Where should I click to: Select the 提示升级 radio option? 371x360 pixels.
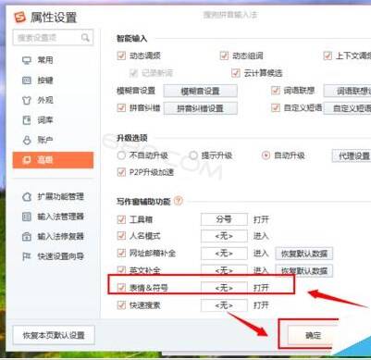click(193, 155)
